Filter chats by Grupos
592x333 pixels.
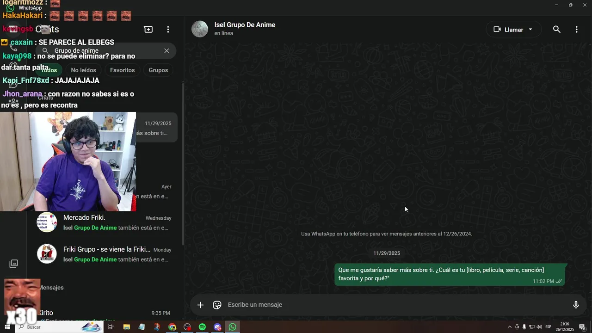click(x=158, y=70)
